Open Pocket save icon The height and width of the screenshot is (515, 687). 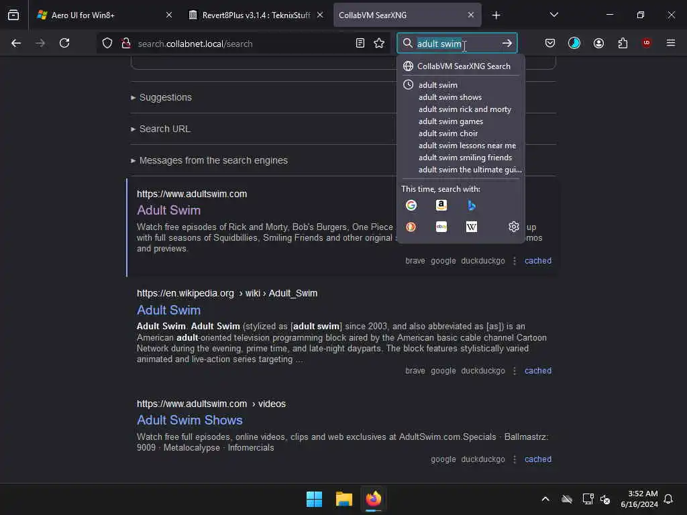click(550, 43)
